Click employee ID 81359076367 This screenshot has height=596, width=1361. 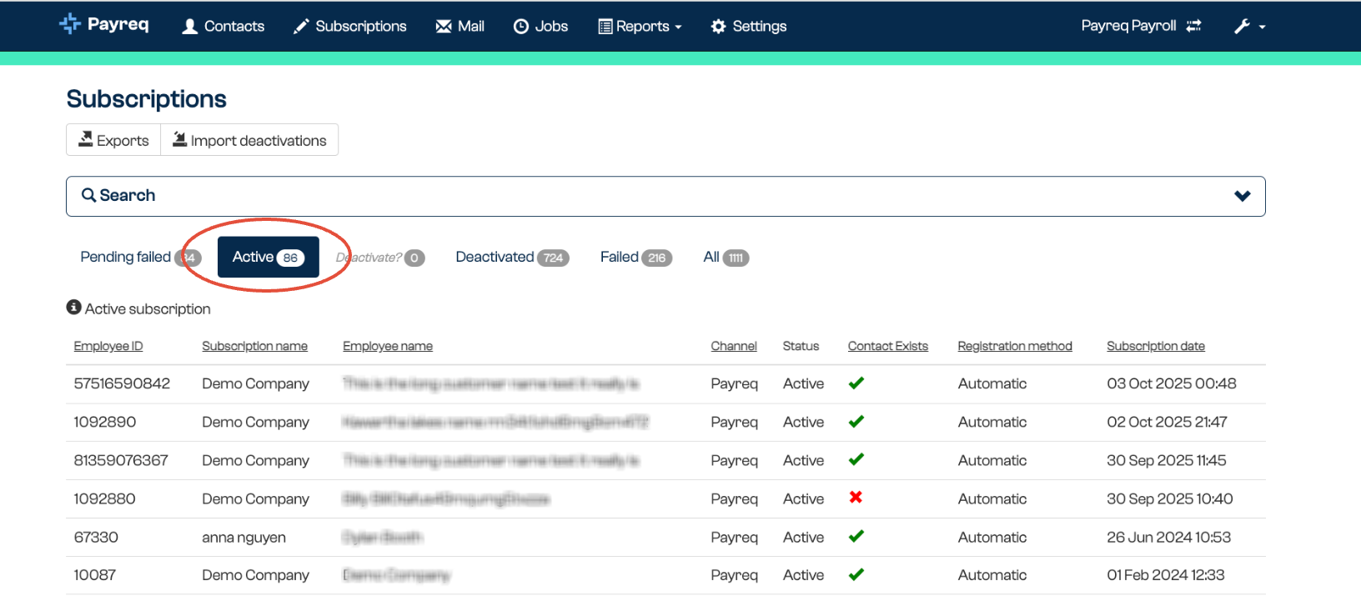[121, 460]
